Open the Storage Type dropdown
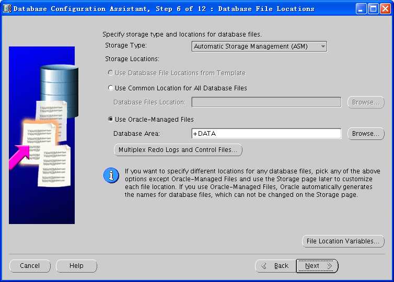Image resolution: width=394 pixels, height=282 pixels. [259, 46]
